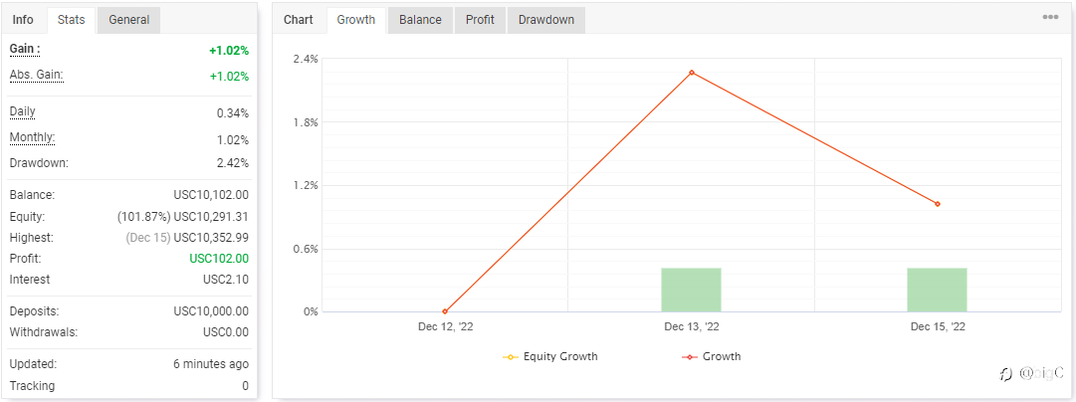Open the Drawdown chart tab
The height and width of the screenshot is (402, 1076).
546,20
